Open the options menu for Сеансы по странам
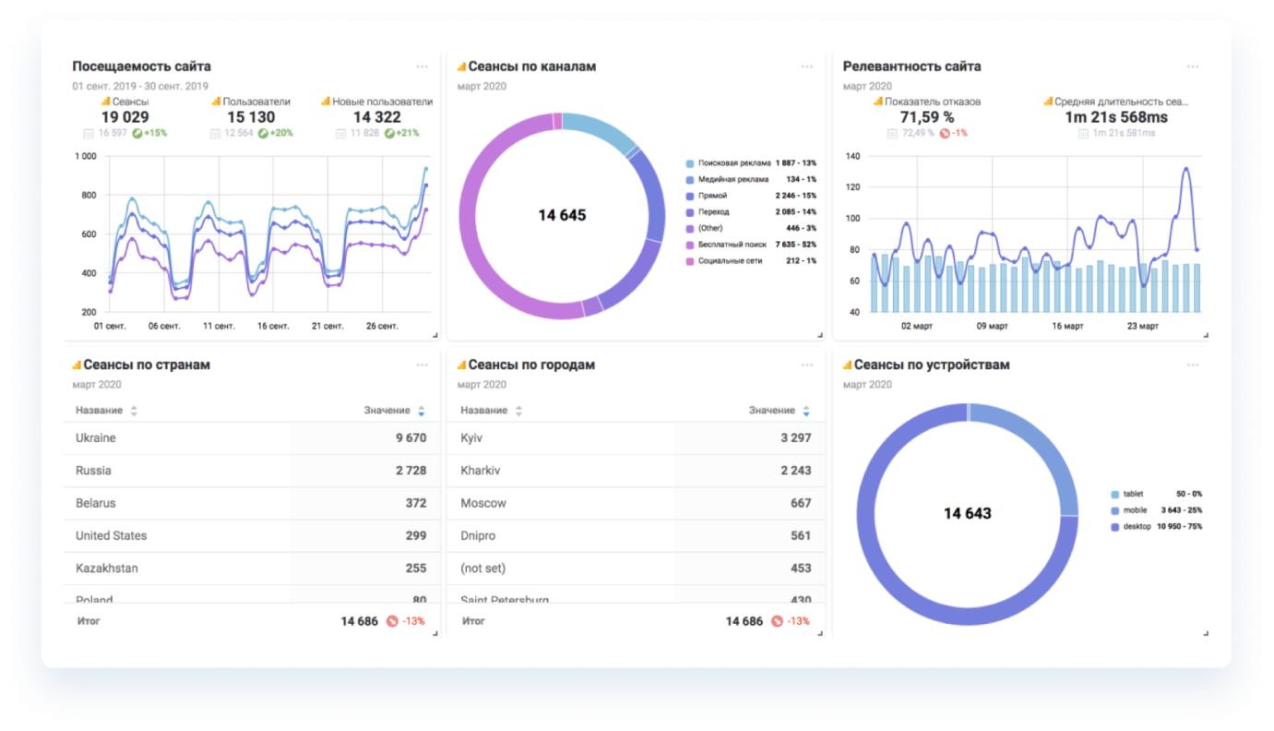The image size is (1274, 731). pyautogui.click(x=422, y=365)
